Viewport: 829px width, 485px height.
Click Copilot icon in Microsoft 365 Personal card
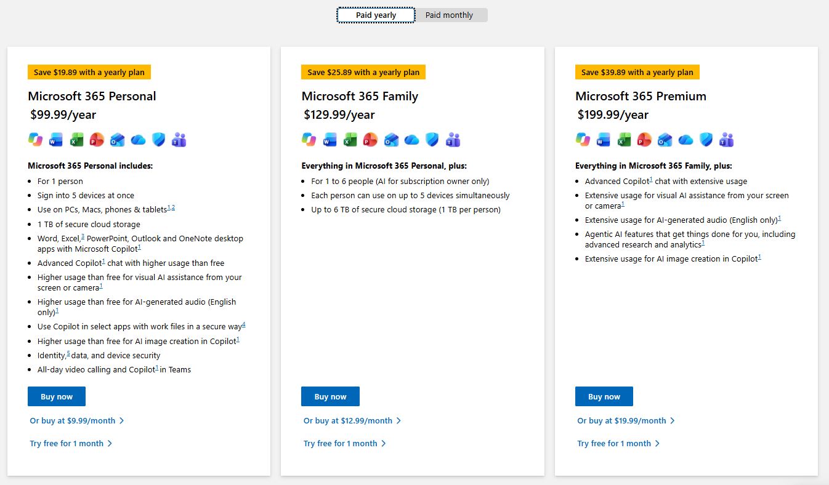(x=35, y=140)
